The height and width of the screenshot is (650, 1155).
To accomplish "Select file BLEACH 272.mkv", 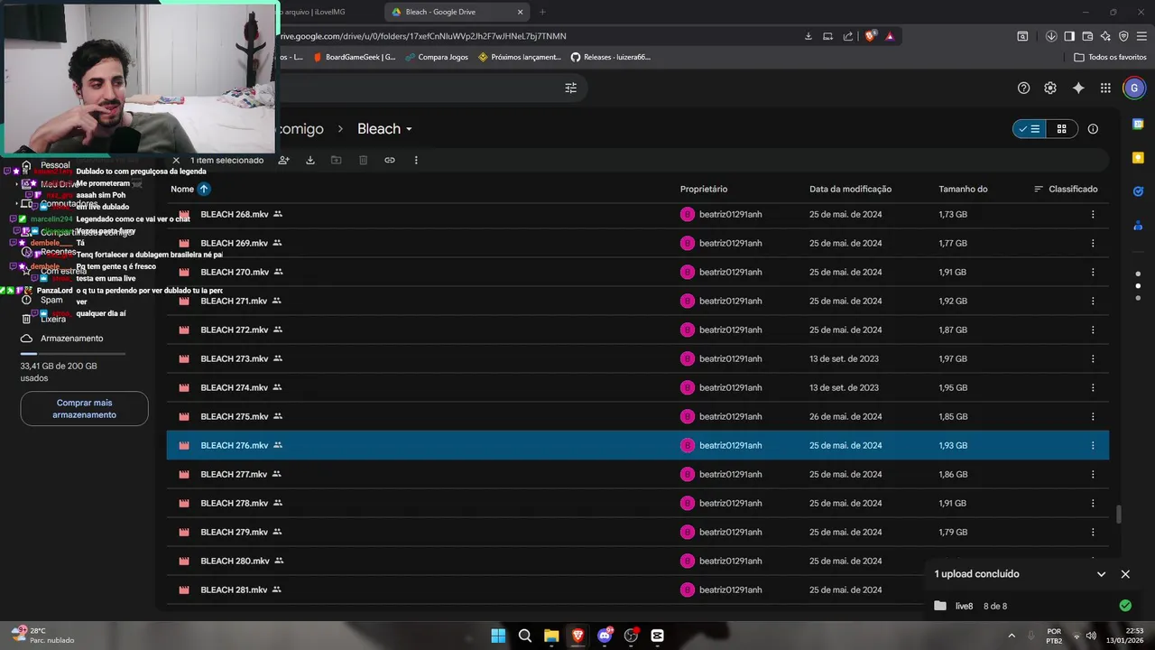I will coord(638,330).
